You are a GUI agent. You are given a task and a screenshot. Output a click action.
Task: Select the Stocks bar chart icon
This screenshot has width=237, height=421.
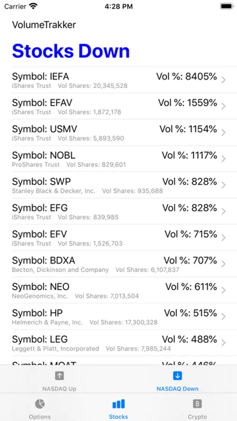click(118, 404)
